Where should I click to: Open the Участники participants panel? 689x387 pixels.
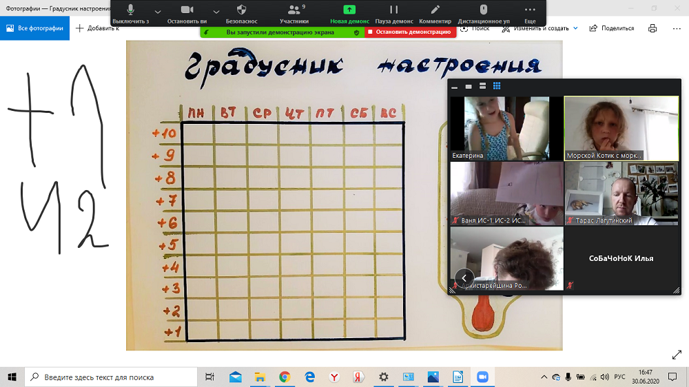294,10
